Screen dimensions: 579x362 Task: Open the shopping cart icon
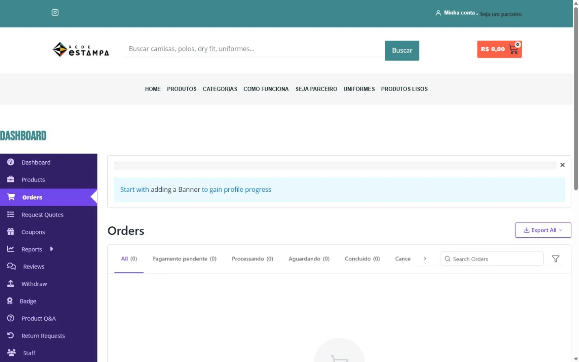point(514,50)
